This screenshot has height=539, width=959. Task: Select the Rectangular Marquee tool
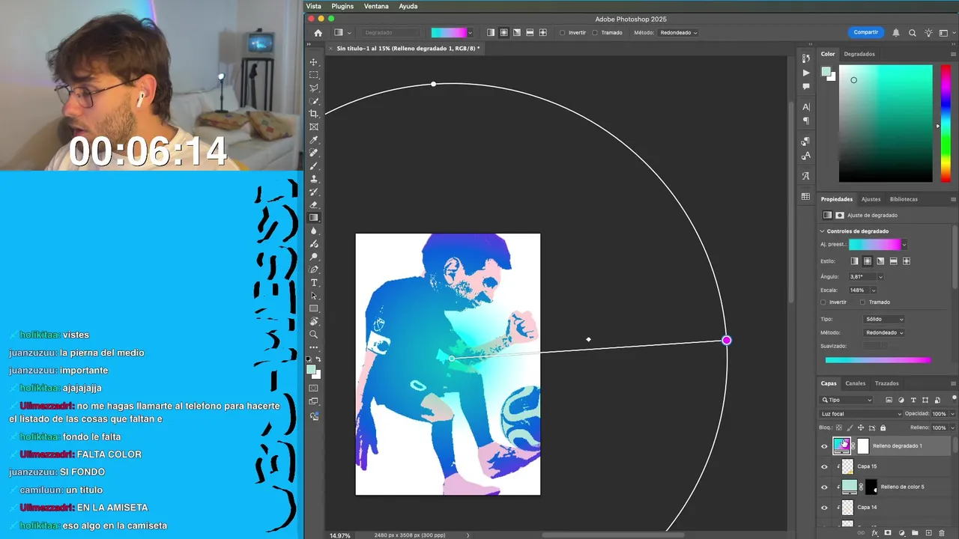pyautogui.click(x=314, y=75)
